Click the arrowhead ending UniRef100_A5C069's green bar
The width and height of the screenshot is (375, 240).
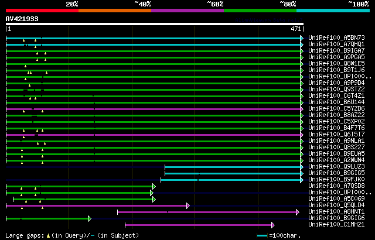tap(154, 199)
